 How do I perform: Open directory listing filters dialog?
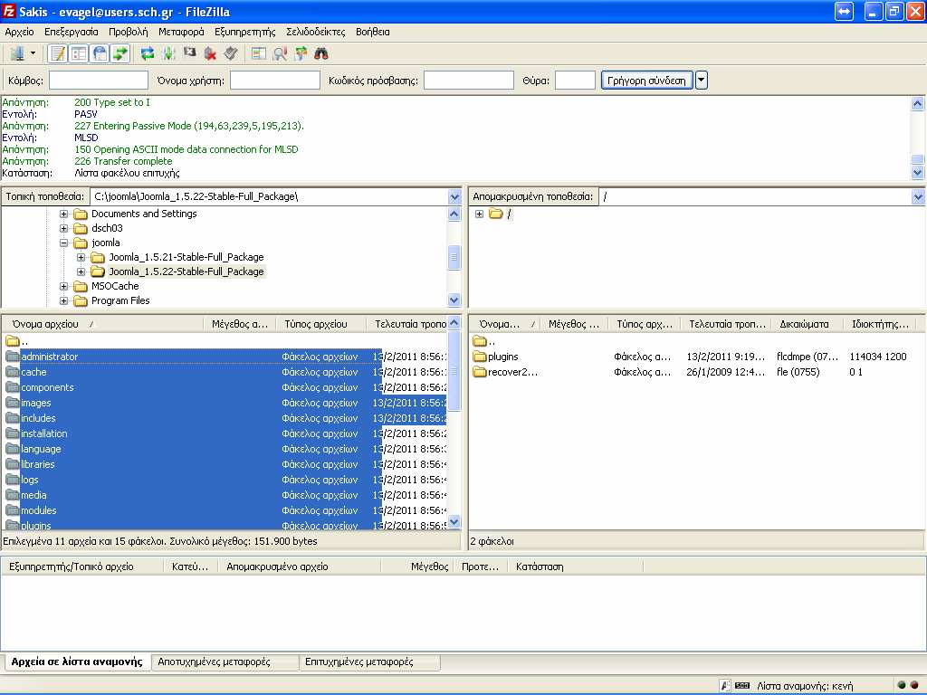point(259,53)
